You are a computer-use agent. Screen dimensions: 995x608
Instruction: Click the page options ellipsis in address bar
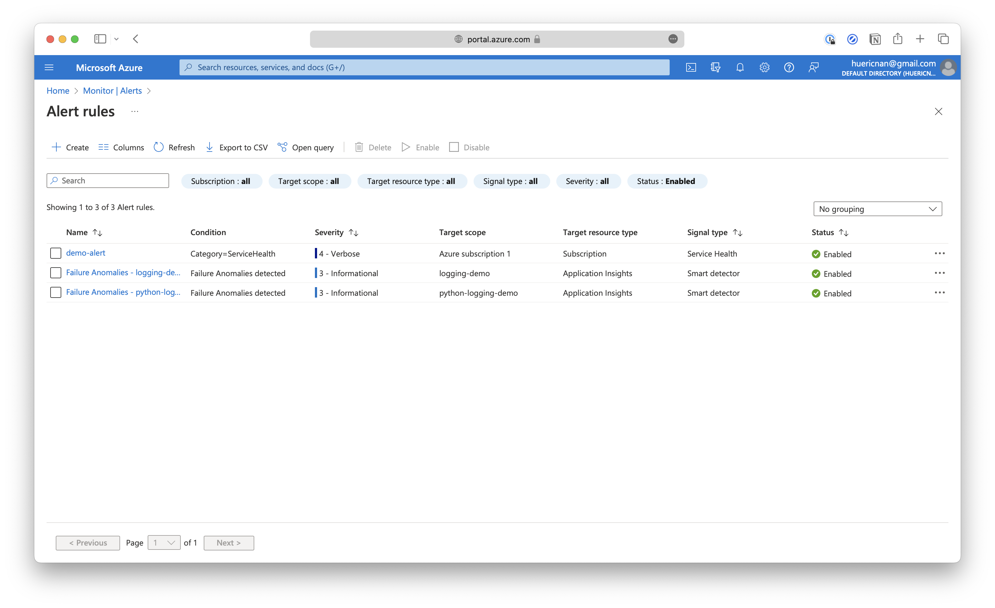click(x=673, y=39)
